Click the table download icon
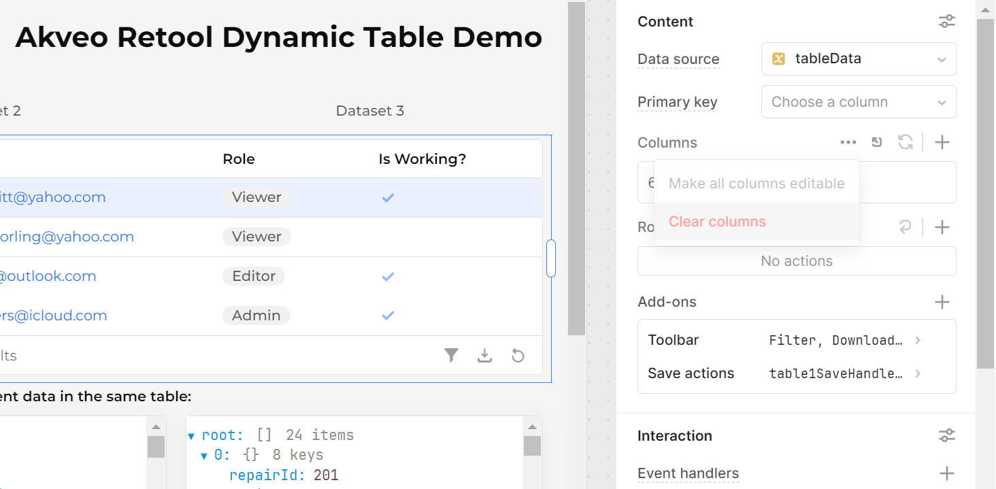Viewport: 996px width, 489px height. [x=484, y=355]
